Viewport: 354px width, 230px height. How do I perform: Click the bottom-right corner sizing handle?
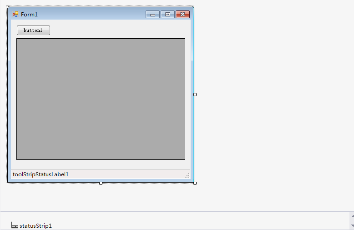click(195, 183)
